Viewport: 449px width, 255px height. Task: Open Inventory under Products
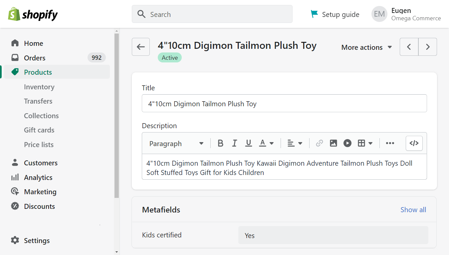coord(39,87)
